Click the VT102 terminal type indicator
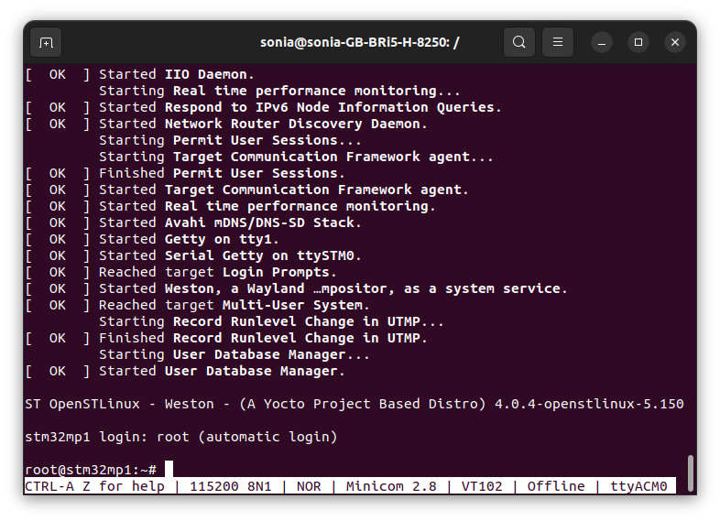 pyautogui.click(x=482, y=486)
